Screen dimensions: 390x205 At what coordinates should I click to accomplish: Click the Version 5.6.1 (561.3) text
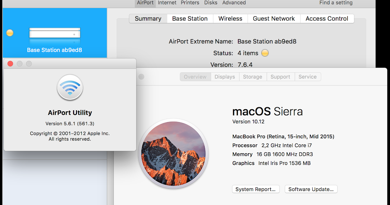coord(70,124)
